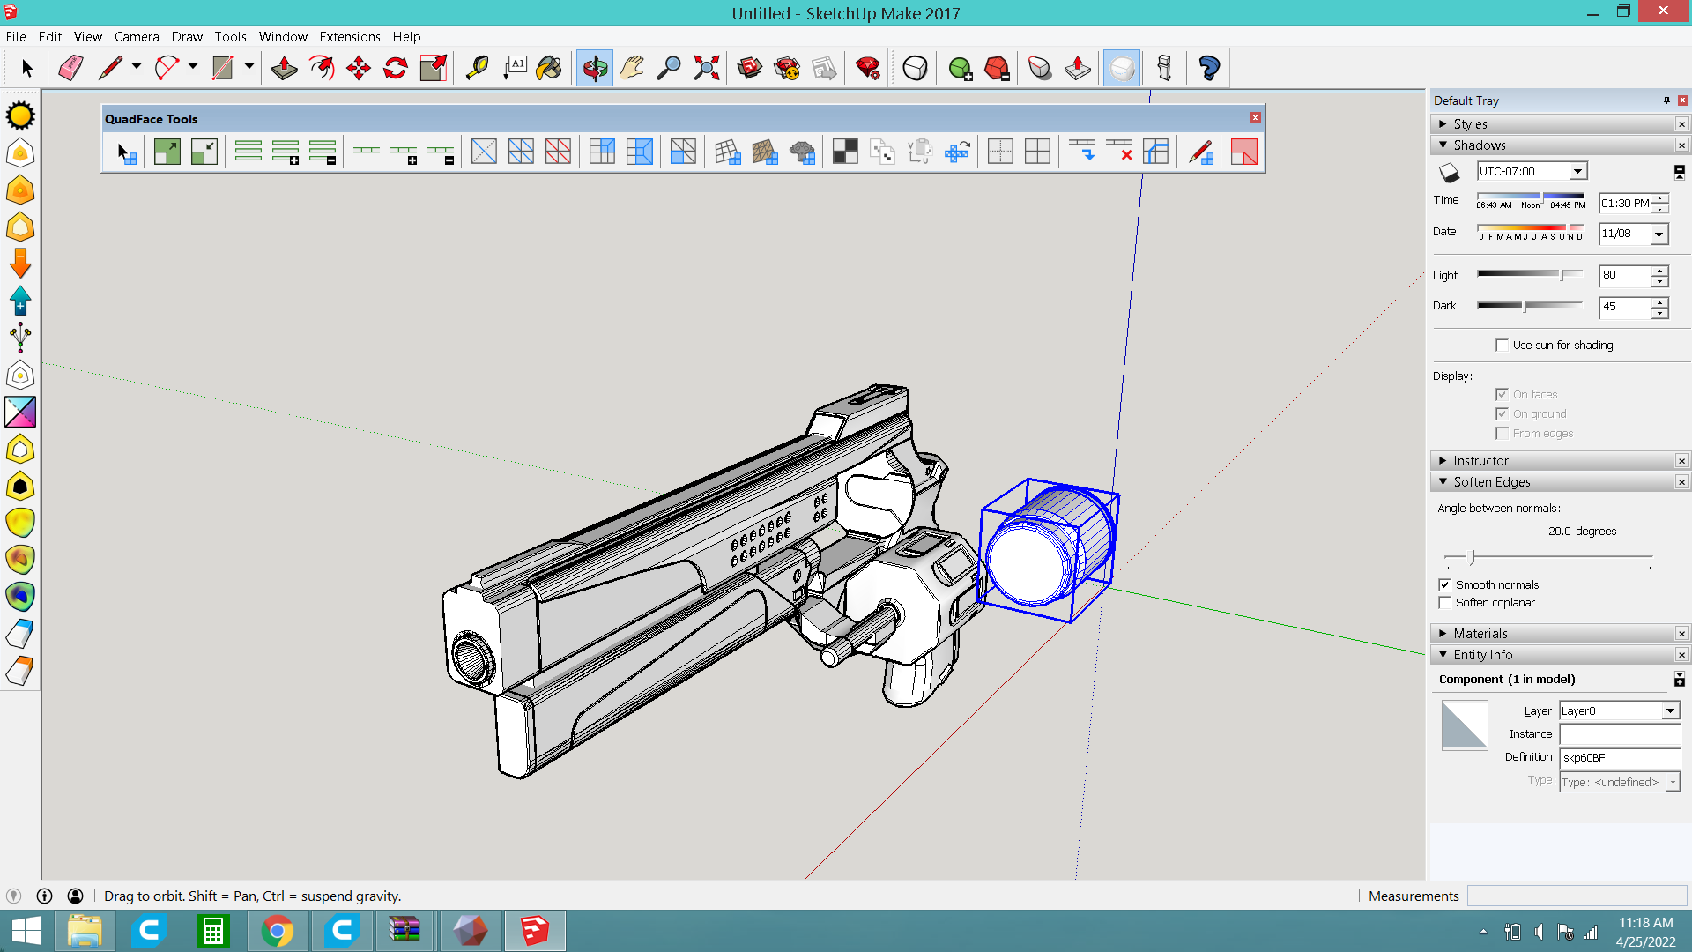
Task: Select the Tape Measure tool
Action: 477,68
